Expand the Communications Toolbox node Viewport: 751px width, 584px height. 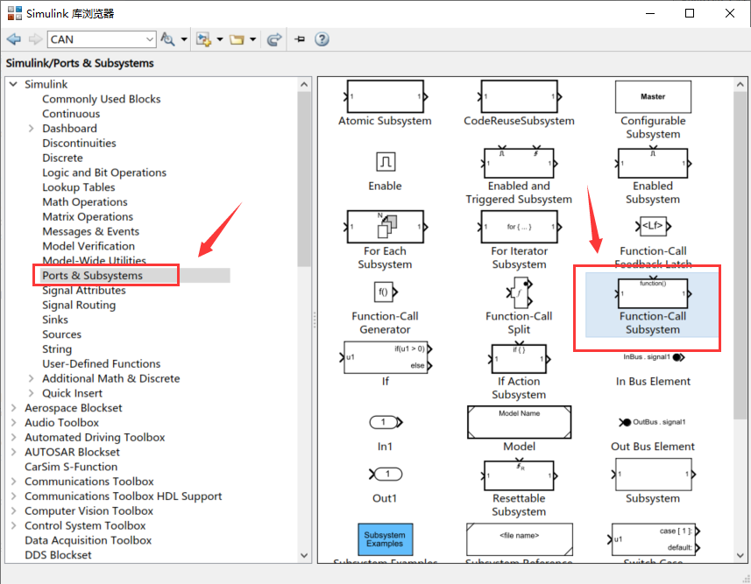coord(13,482)
